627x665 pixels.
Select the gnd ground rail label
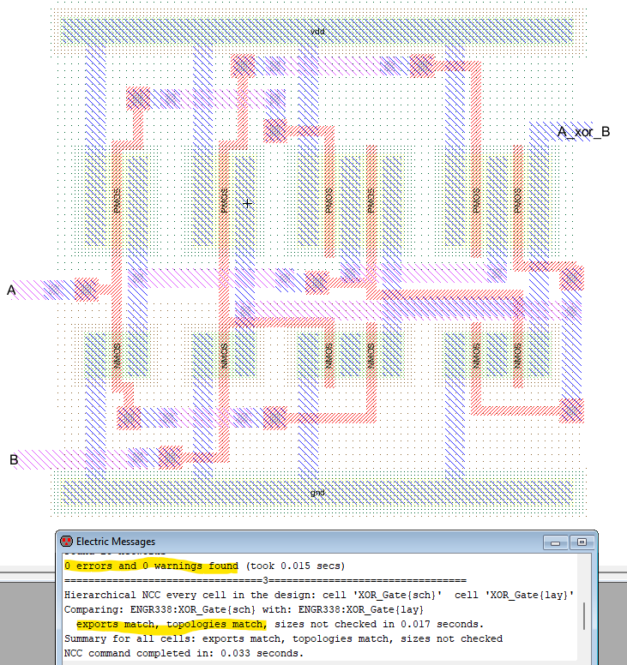(x=317, y=493)
